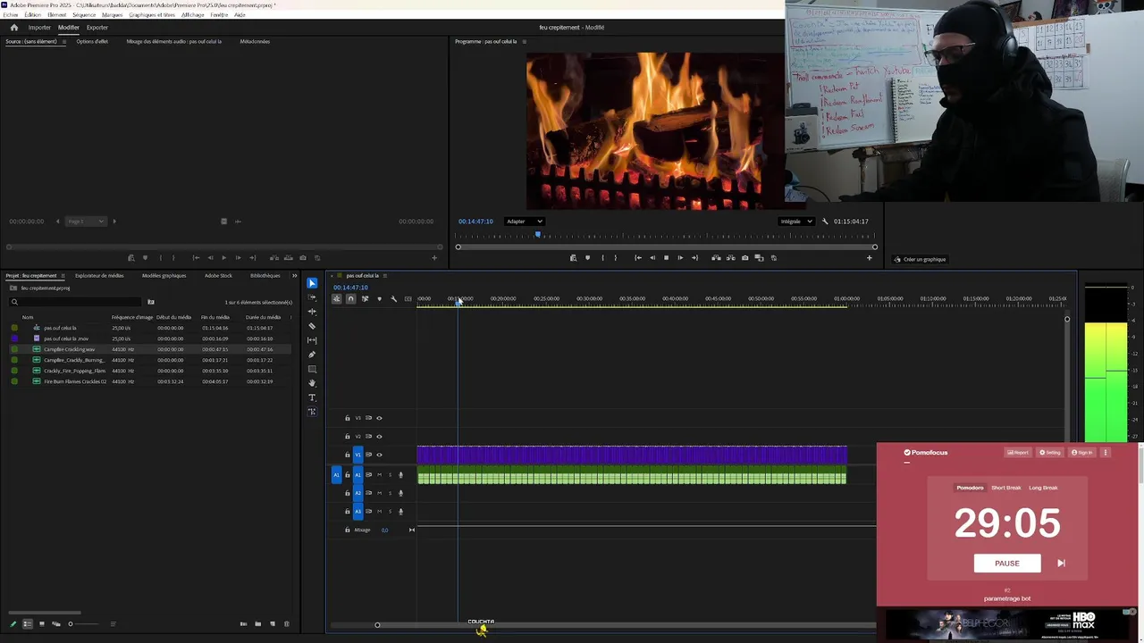1144x643 pixels.
Task: Click Report button in Pomofocus
Action: (x=1018, y=453)
